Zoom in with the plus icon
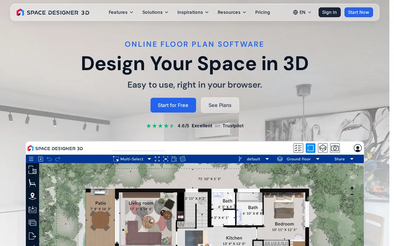Viewport: 394px width, 246px height. [352, 188]
